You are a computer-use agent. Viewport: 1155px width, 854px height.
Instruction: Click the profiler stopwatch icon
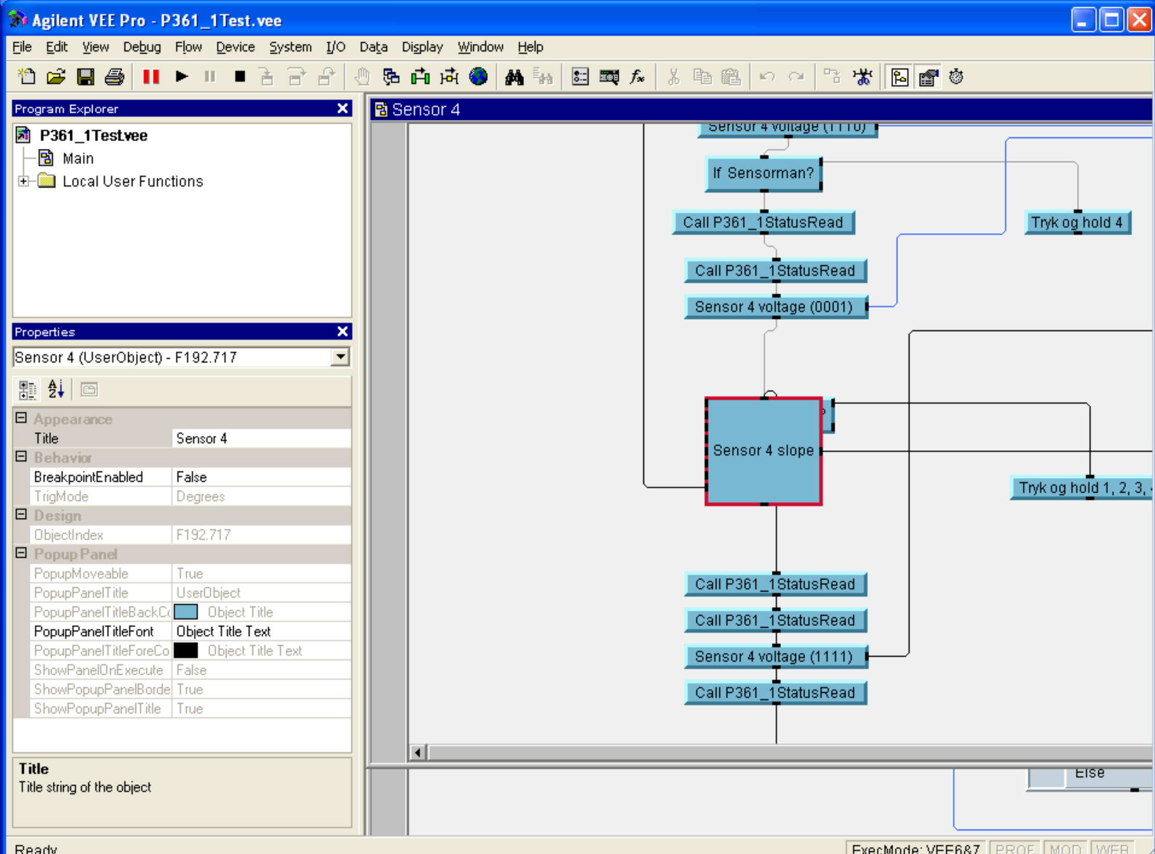click(956, 77)
